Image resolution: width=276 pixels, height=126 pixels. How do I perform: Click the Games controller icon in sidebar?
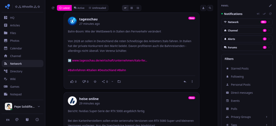coord(6,87)
